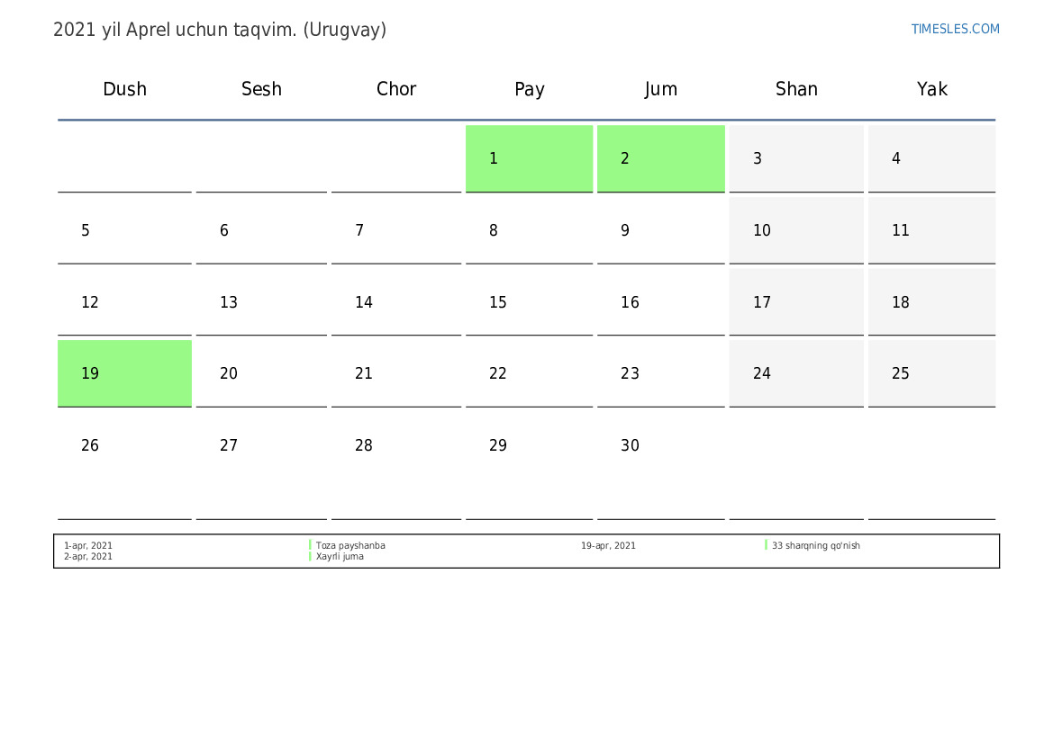This screenshot has height=744, width=1053.
Task: Select the Shan weekday header
Action: point(796,88)
